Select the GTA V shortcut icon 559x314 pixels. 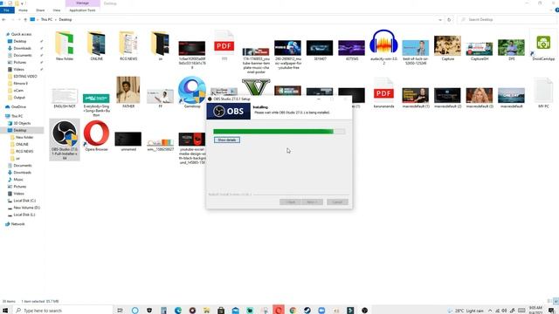coord(256,87)
